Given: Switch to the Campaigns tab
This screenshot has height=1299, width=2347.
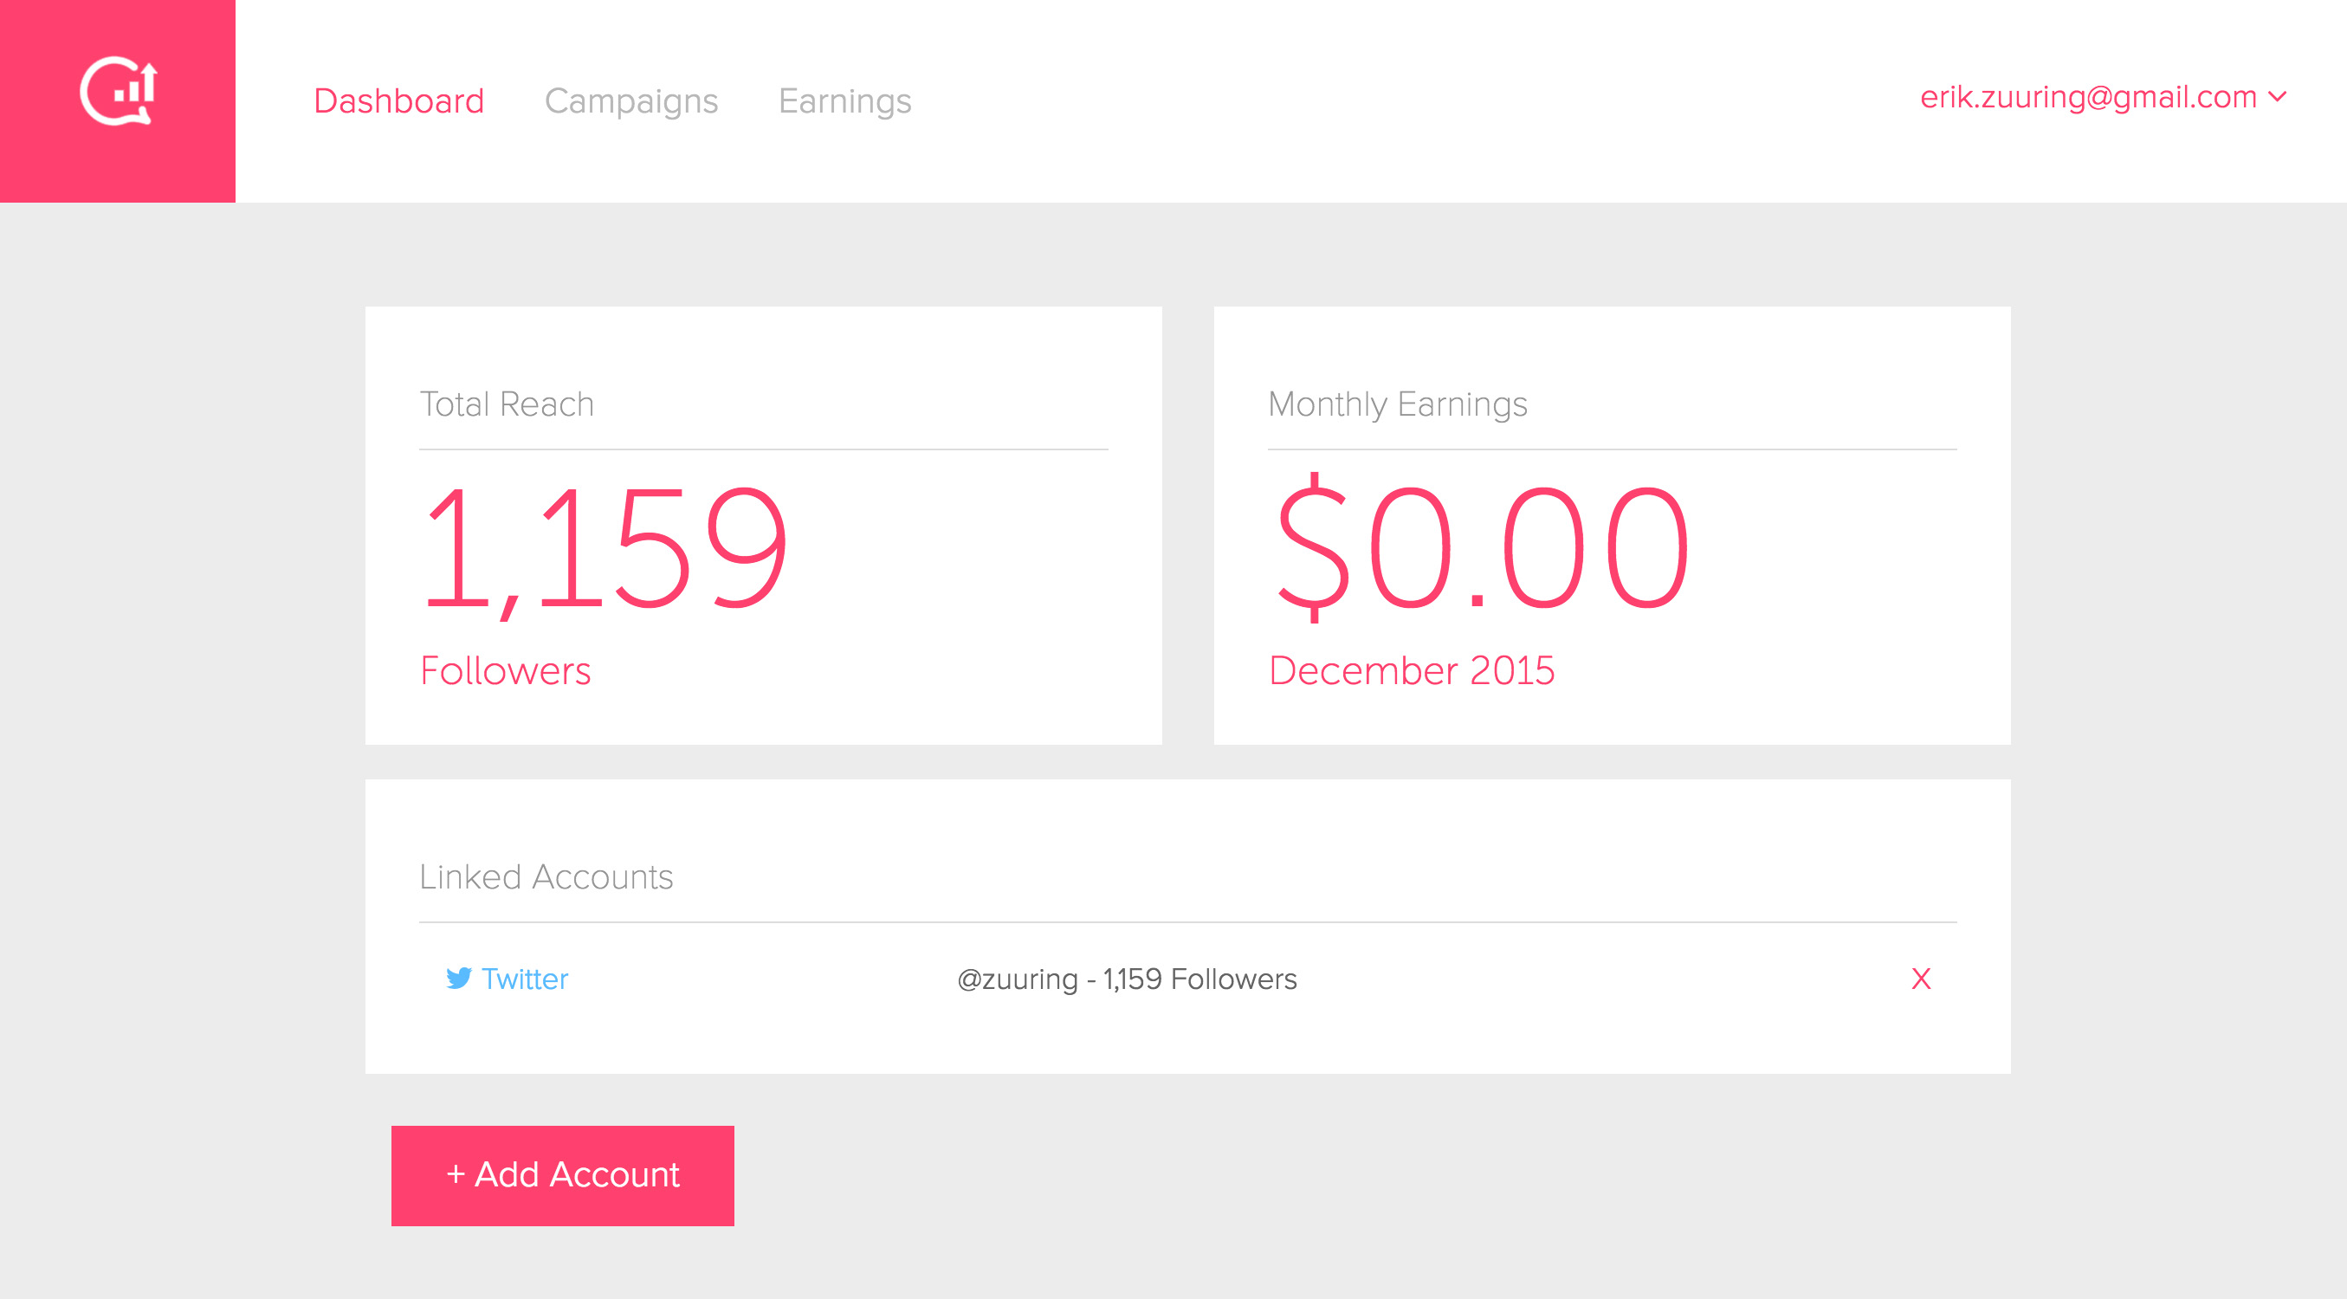Looking at the screenshot, I should click(631, 101).
